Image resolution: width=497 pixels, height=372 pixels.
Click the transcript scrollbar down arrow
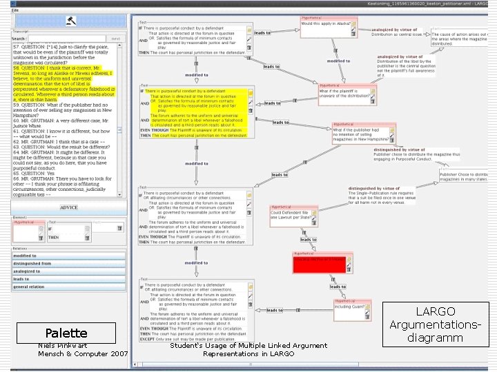[x=119, y=194]
